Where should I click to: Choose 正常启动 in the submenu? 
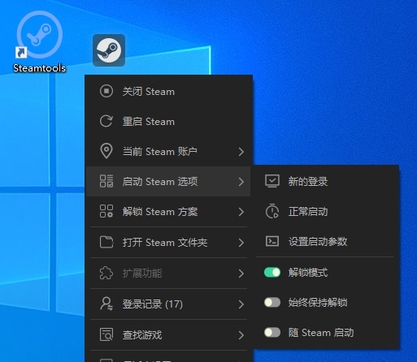tap(325, 211)
